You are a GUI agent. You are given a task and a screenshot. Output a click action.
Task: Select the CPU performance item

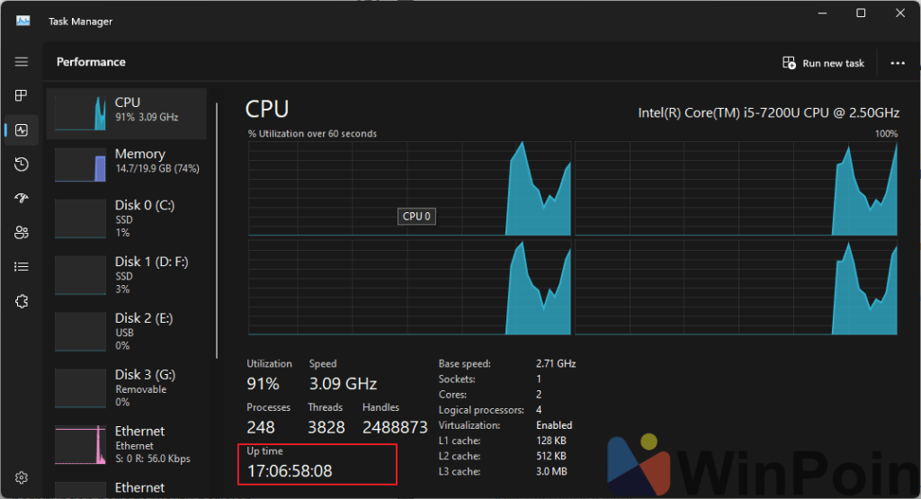(x=126, y=112)
